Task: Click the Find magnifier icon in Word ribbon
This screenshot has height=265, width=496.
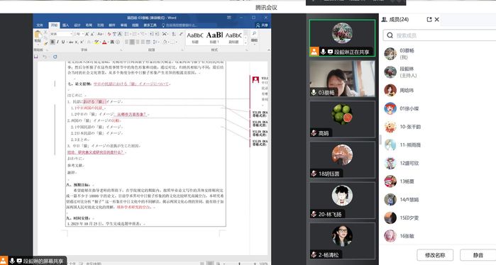Action: pyautogui.click(x=254, y=33)
